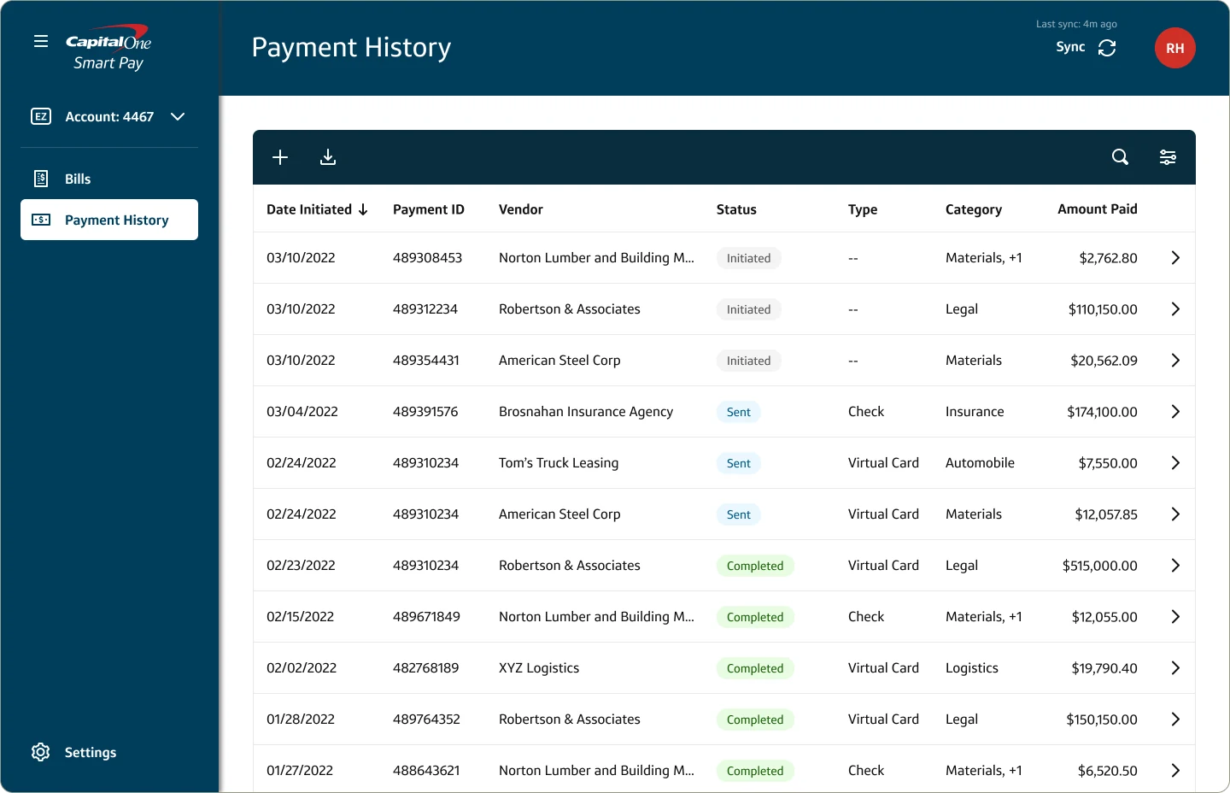This screenshot has width=1230, height=793.
Task: Expand the Account: 4467 dropdown
Action: pyautogui.click(x=178, y=117)
